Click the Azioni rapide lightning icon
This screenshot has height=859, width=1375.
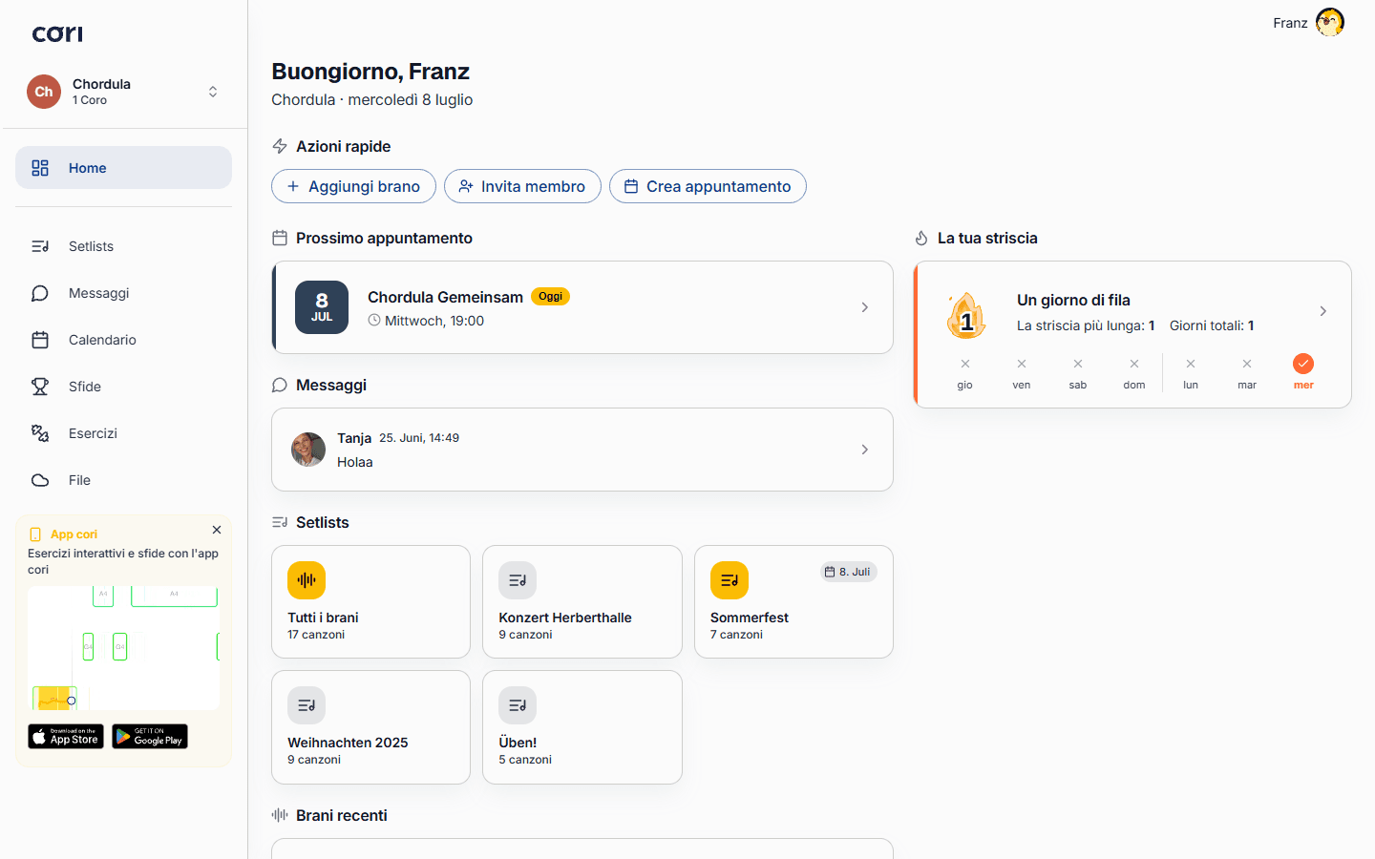click(x=280, y=146)
